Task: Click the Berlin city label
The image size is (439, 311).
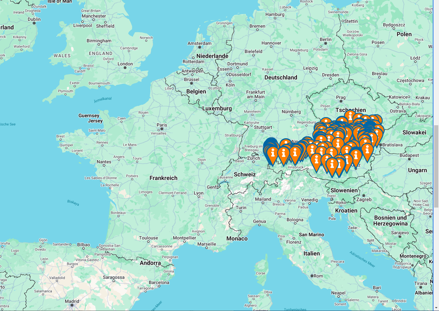Action: coord(325,39)
